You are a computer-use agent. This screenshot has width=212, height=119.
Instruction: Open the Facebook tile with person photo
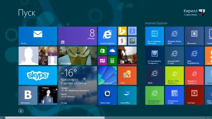point(48,96)
